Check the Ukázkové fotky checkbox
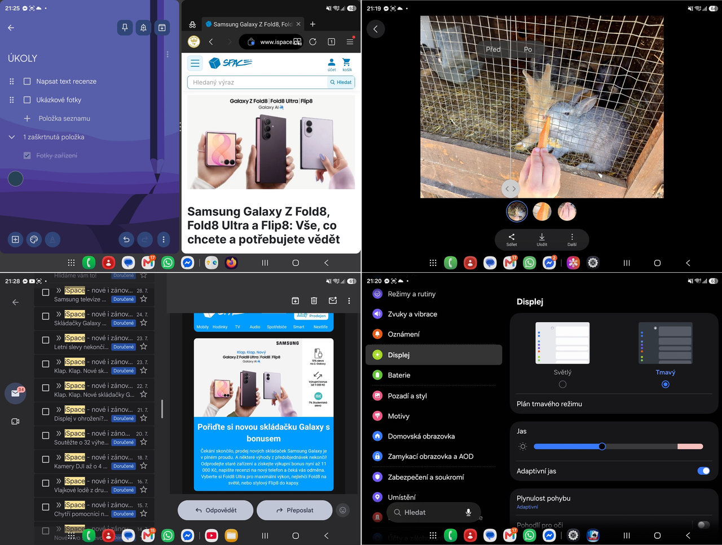This screenshot has width=722, height=545. pos(27,100)
